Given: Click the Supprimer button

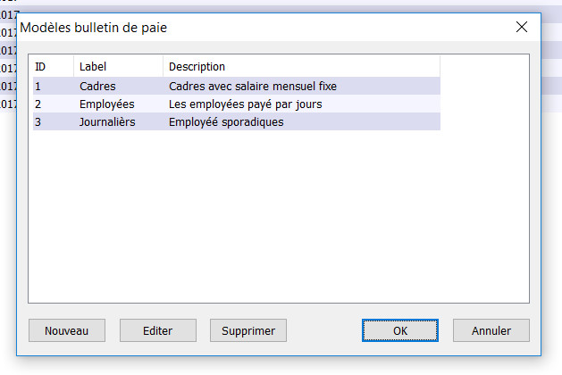Looking at the screenshot, I should (248, 330).
